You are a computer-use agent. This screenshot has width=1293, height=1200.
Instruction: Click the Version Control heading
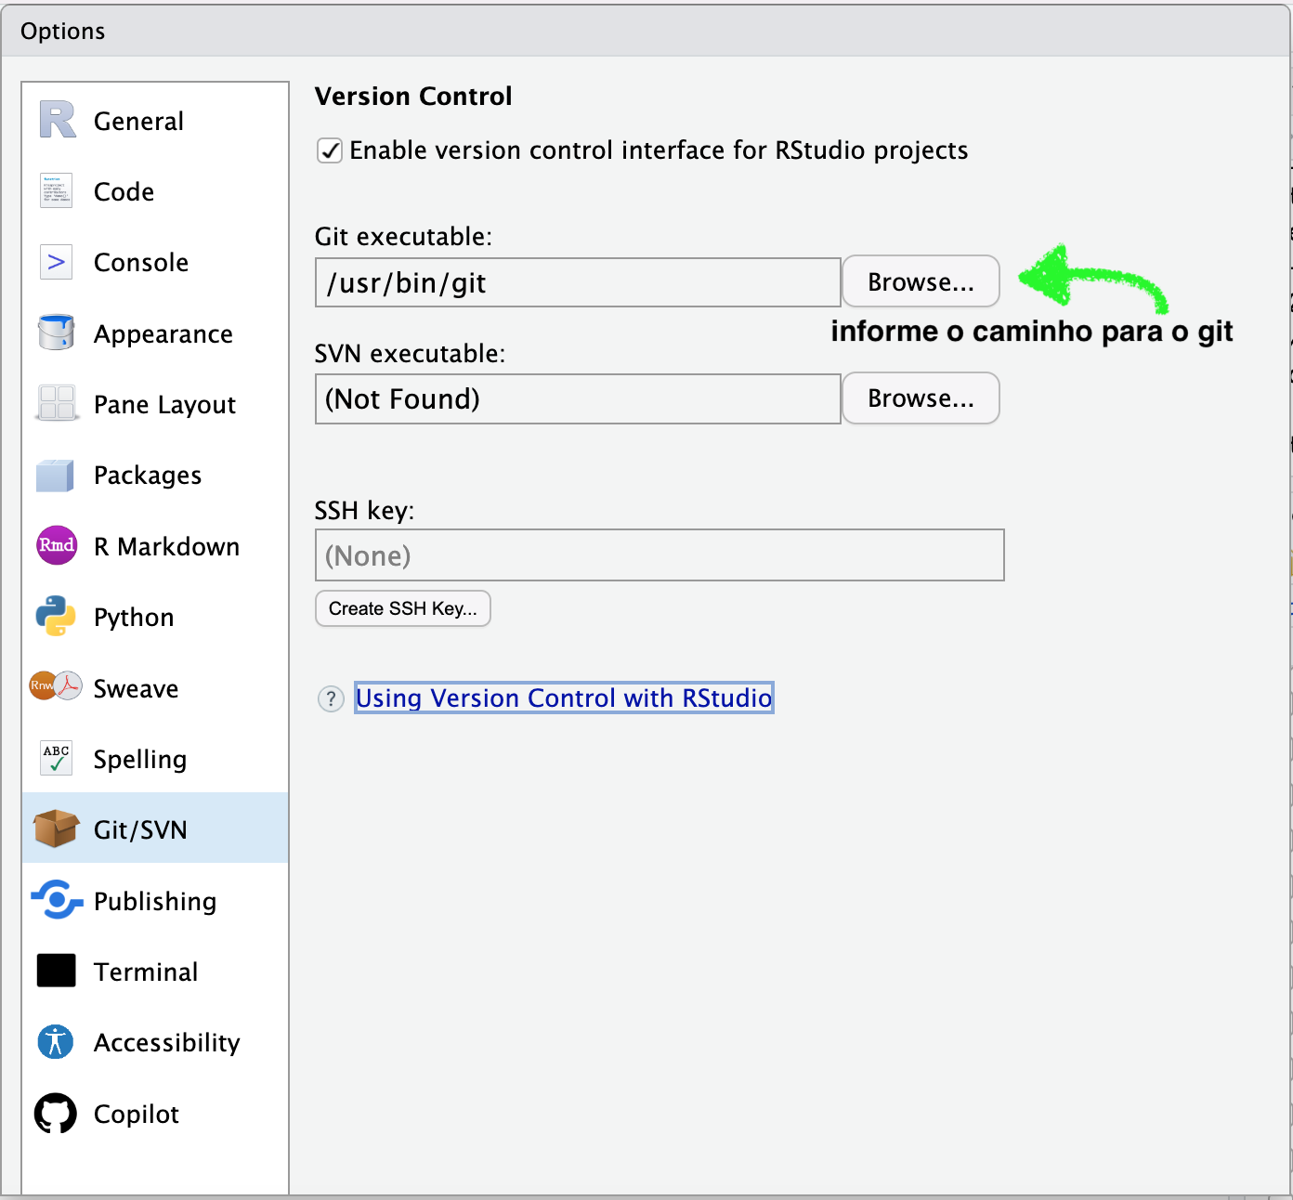[x=413, y=96]
